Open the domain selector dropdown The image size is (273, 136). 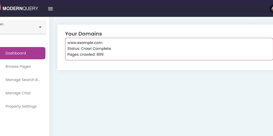click(x=23, y=27)
